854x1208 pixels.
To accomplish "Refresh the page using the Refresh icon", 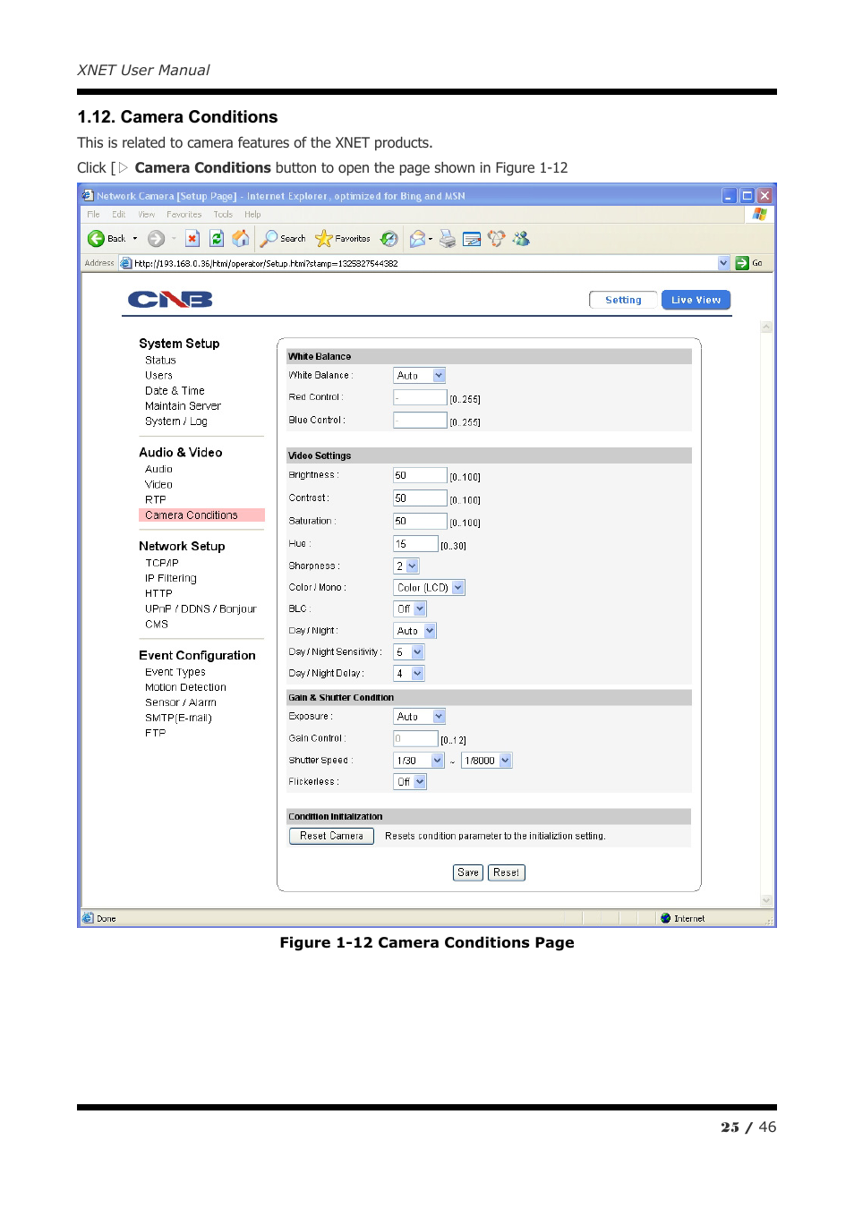I will [x=217, y=239].
